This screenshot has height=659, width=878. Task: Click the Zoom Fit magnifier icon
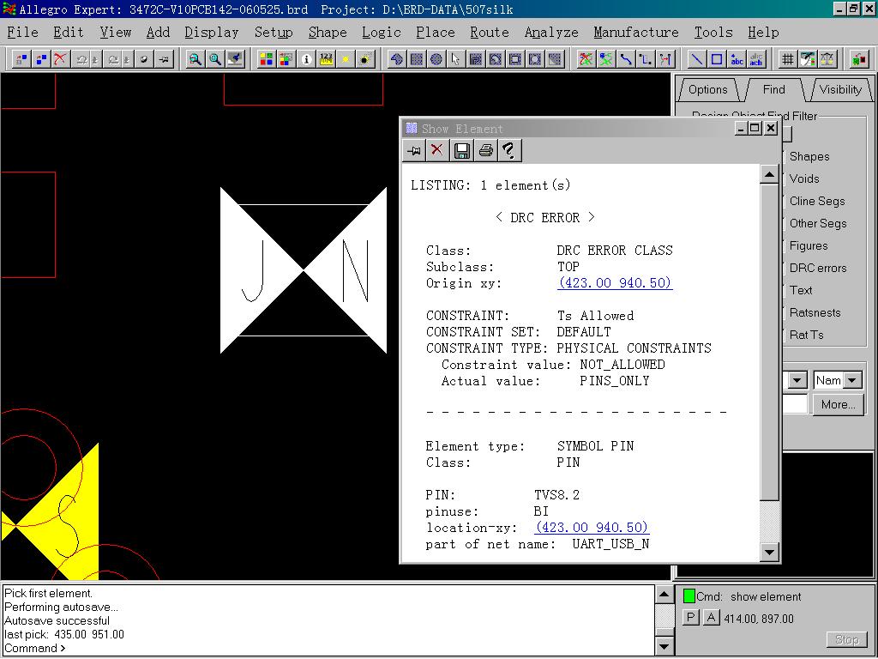click(215, 59)
